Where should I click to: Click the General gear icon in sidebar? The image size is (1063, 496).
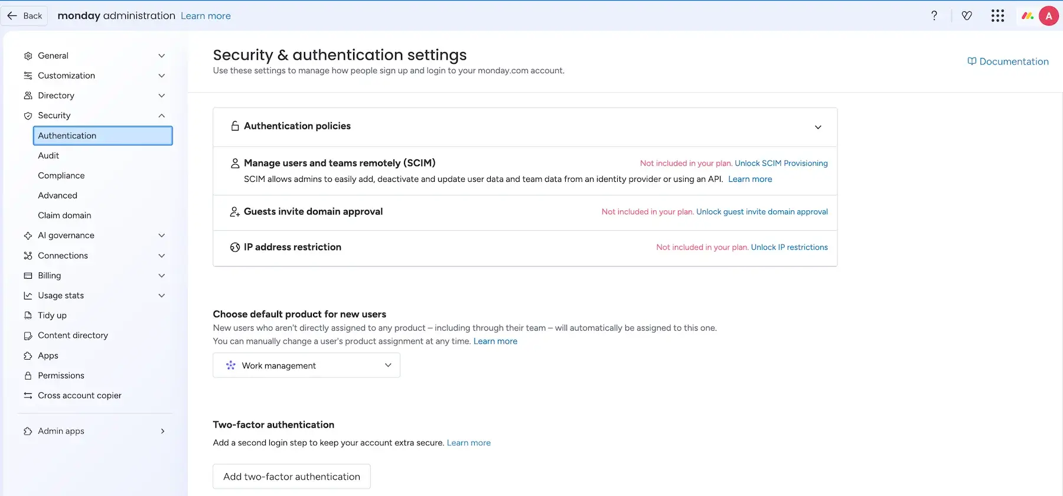click(x=28, y=56)
